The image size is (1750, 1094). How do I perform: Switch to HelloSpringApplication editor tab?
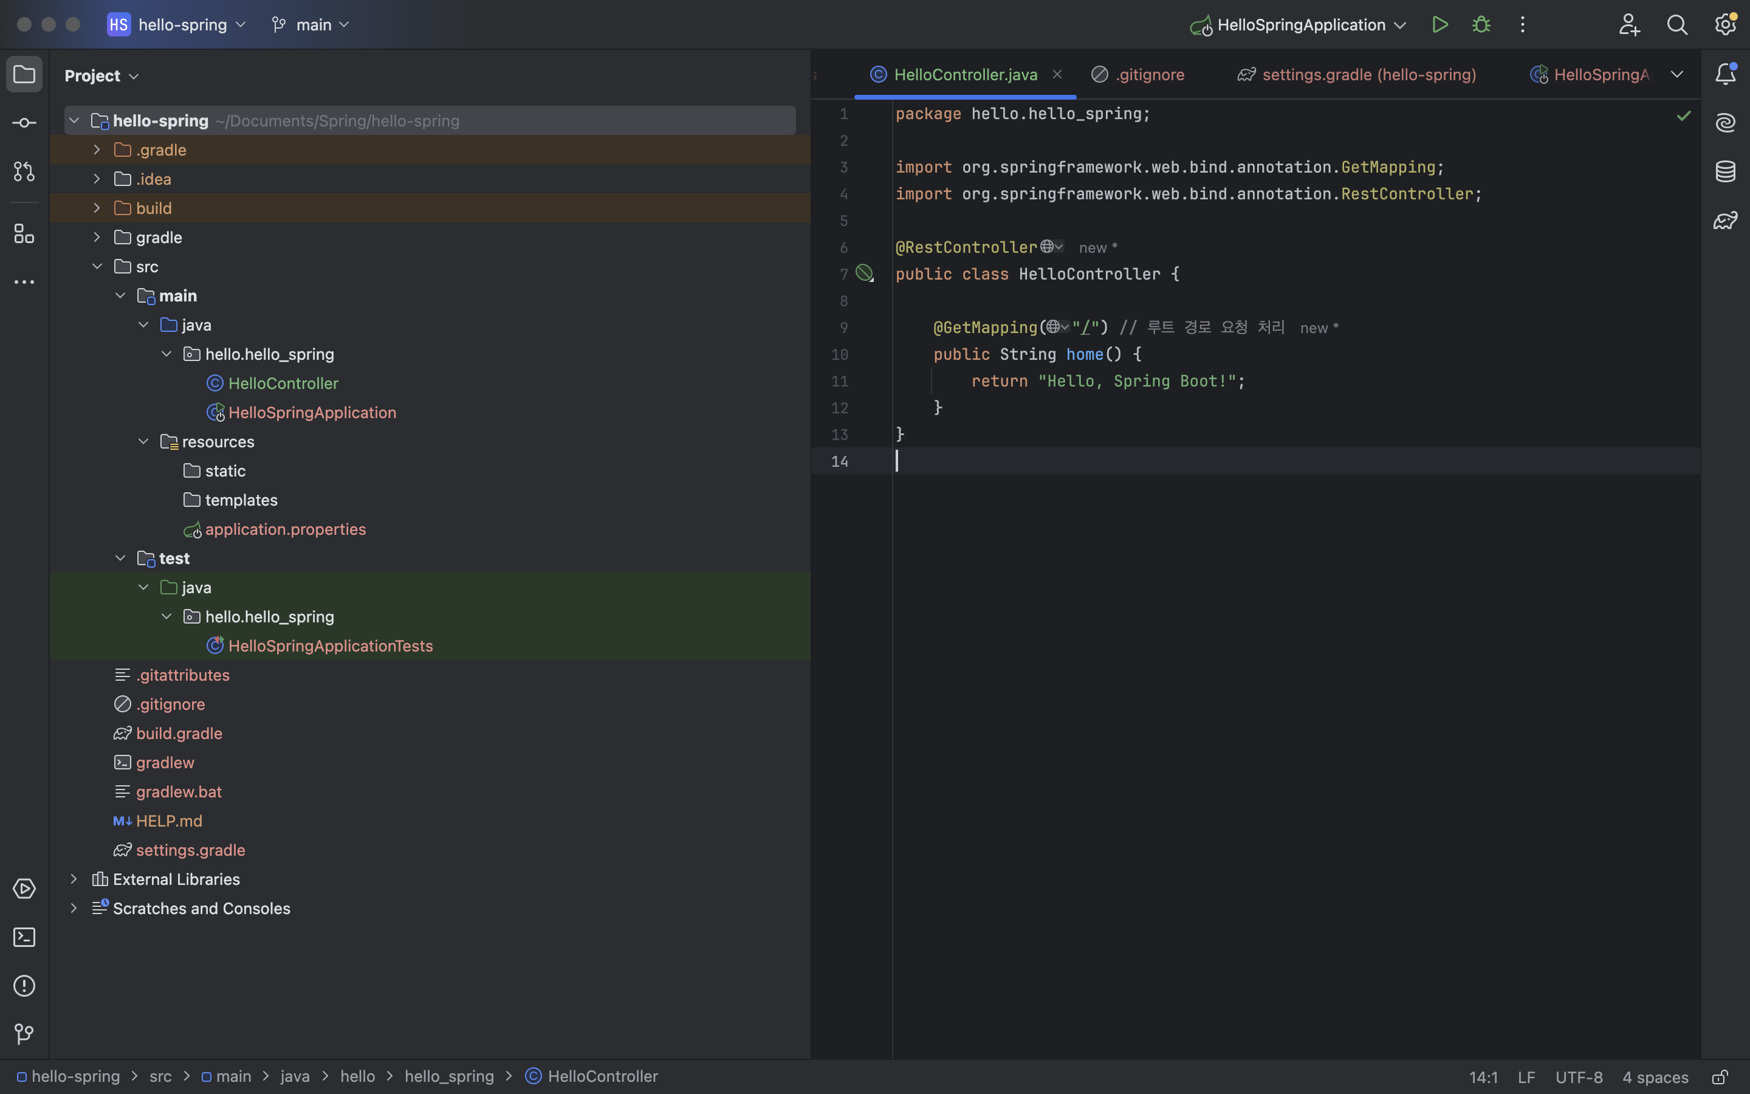pos(1591,75)
